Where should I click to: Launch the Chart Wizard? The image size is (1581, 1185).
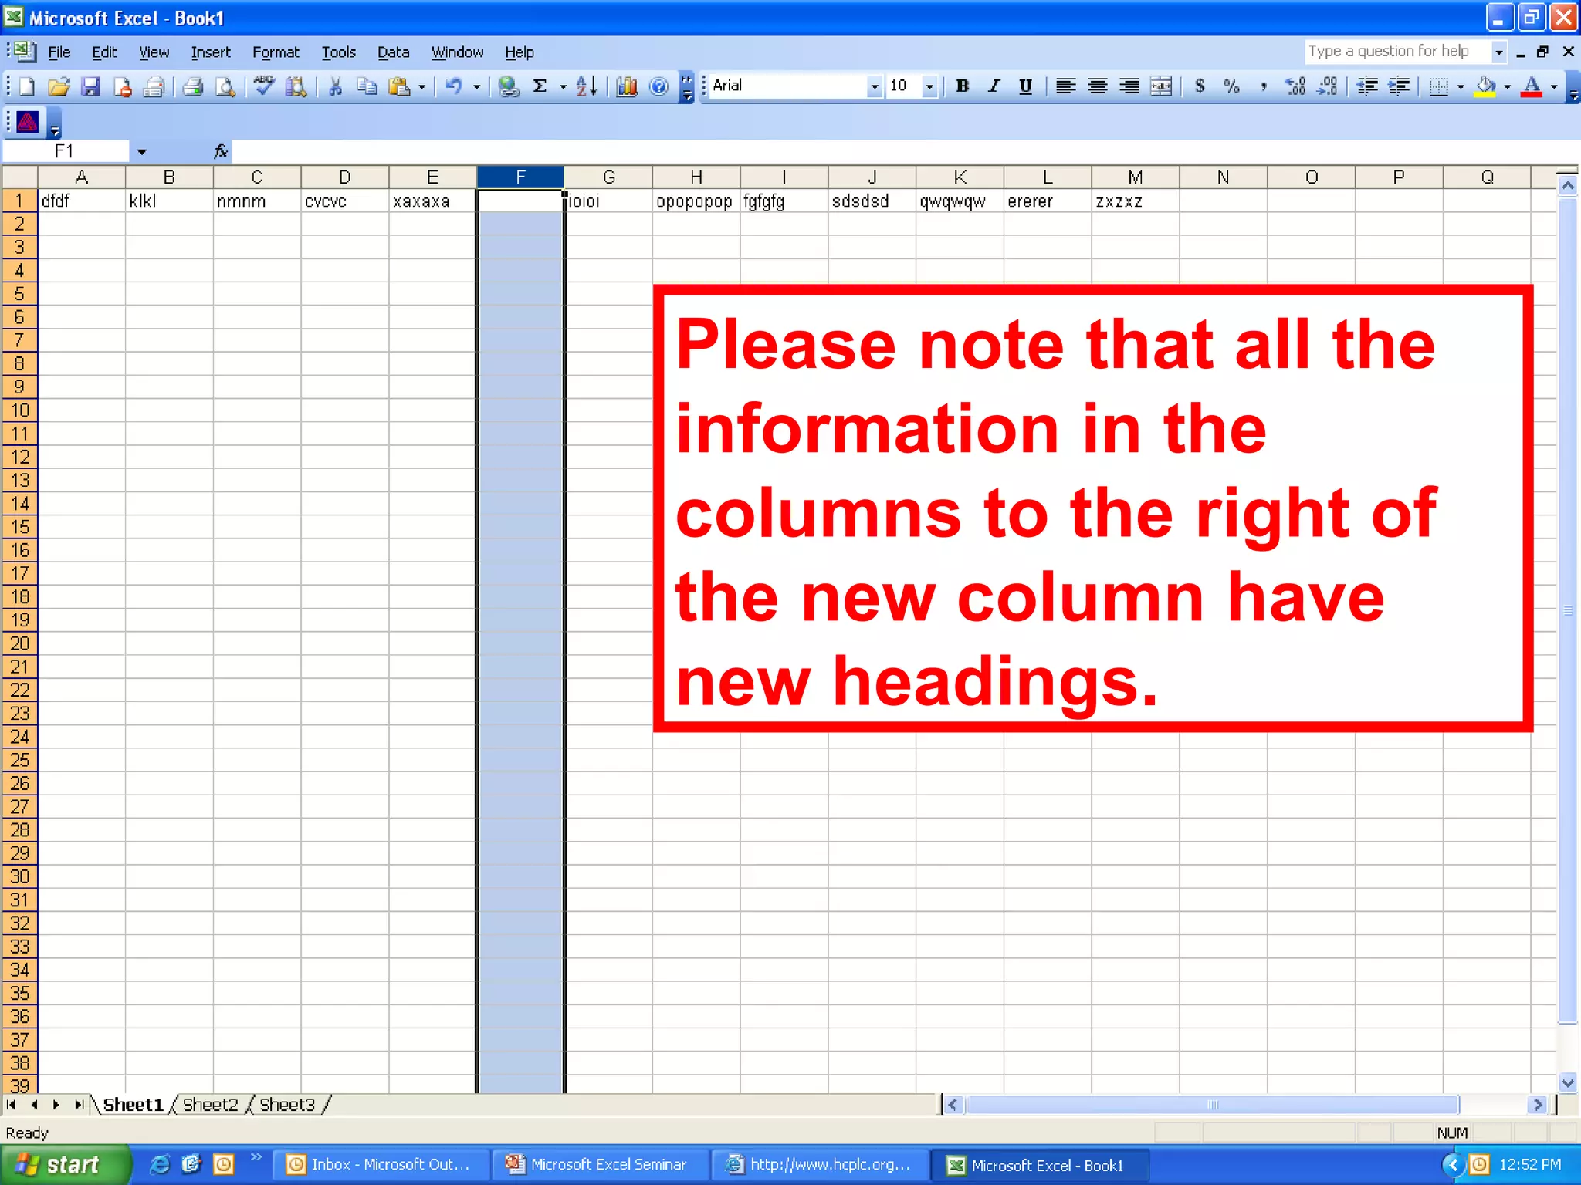(x=627, y=86)
